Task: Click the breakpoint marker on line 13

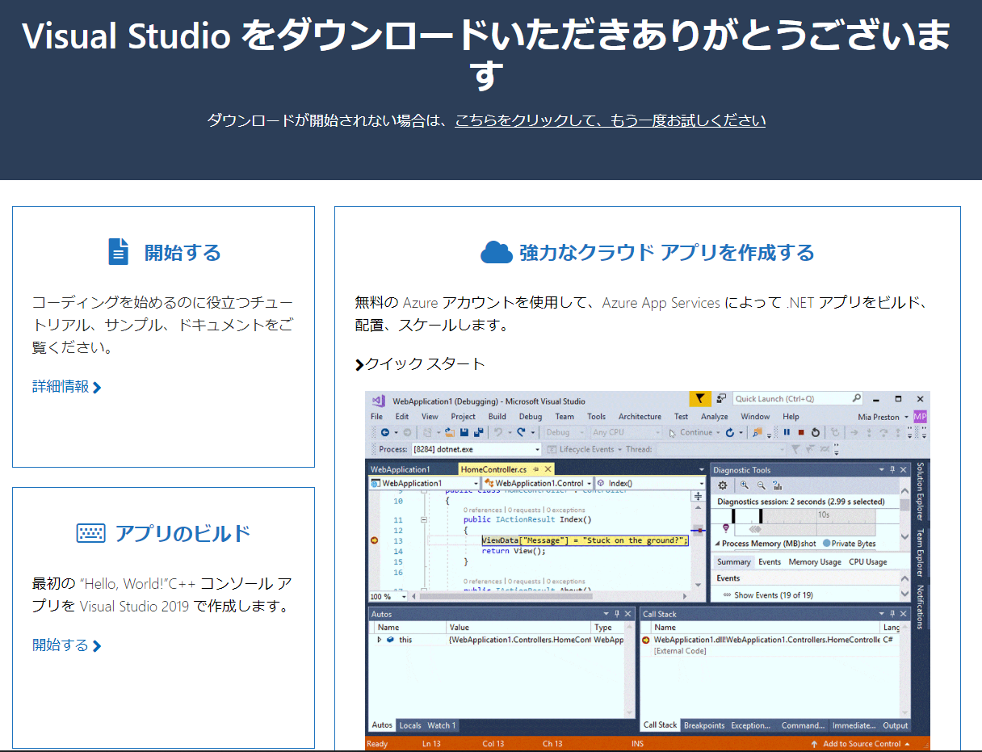Action: (x=374, y=540)
